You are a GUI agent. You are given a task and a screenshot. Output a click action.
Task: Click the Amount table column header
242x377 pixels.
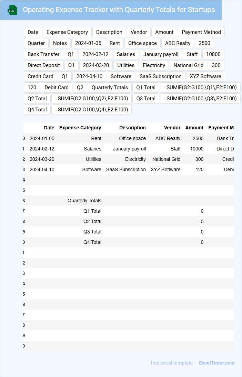click(x=194, y=128)
